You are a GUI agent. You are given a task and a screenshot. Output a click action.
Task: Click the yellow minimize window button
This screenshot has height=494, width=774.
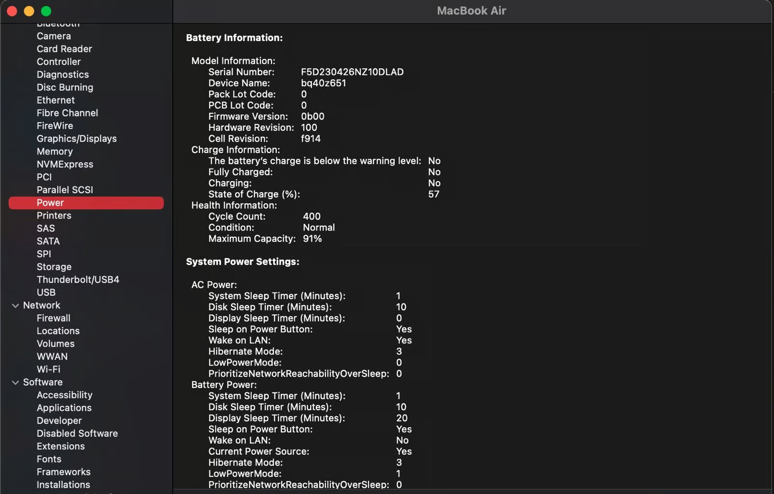29,11
